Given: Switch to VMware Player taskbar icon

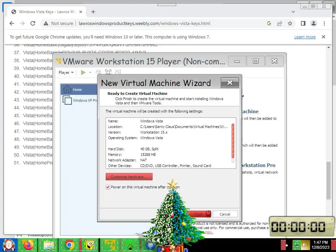Looking at the screenshot, I should coord(110,245).
